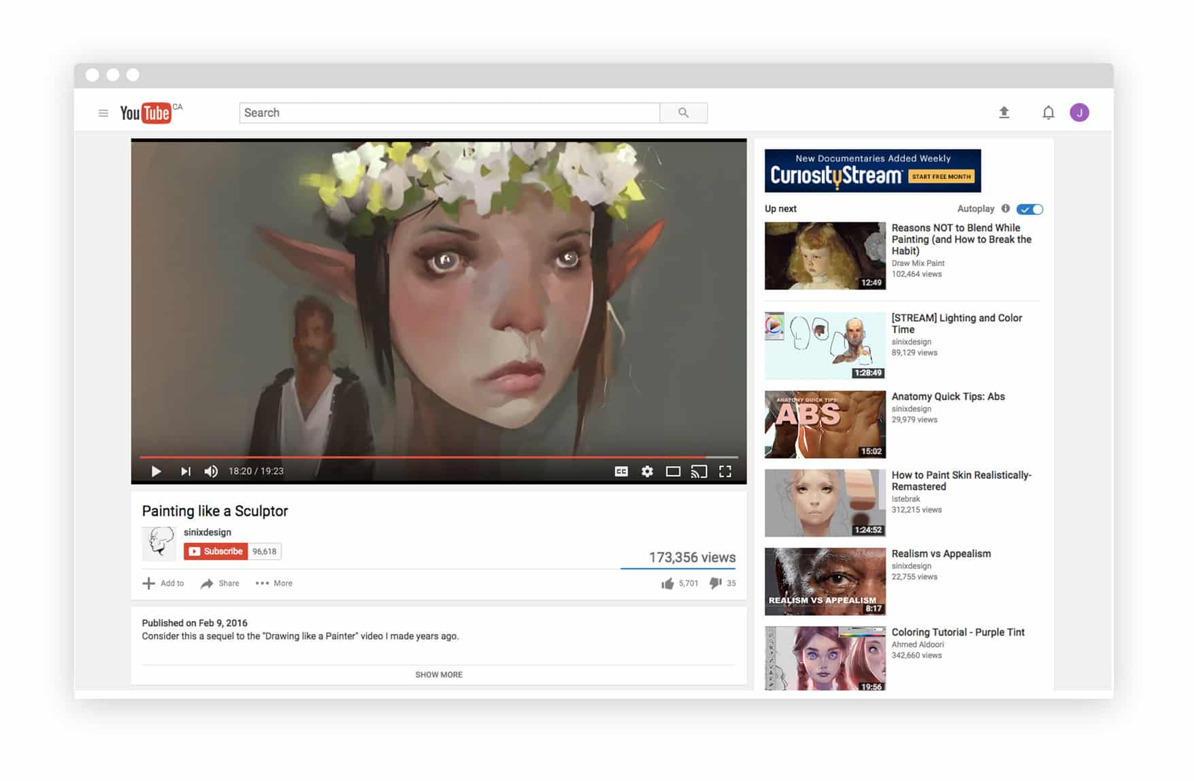Cast video to a TV
Image resolution: width=1194 pixels, height=781 pixels.
pos(699,471)
